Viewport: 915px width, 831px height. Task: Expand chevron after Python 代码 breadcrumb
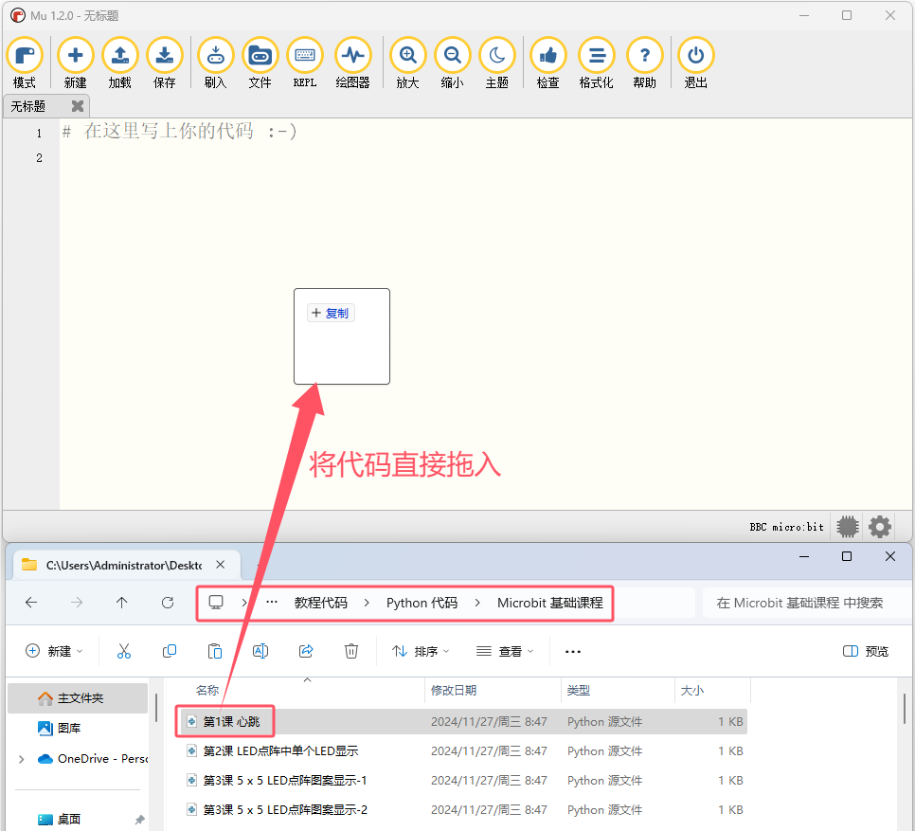[477, 603]
